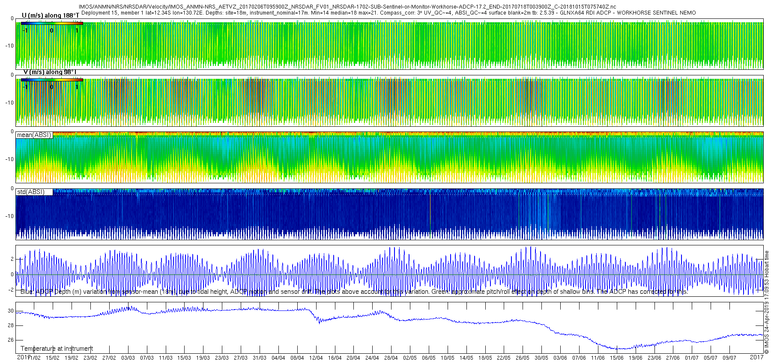The width and height of the screenshot is (771, 364).
Task: Click the '05/07' date tick label
Action: coord(711,358)
